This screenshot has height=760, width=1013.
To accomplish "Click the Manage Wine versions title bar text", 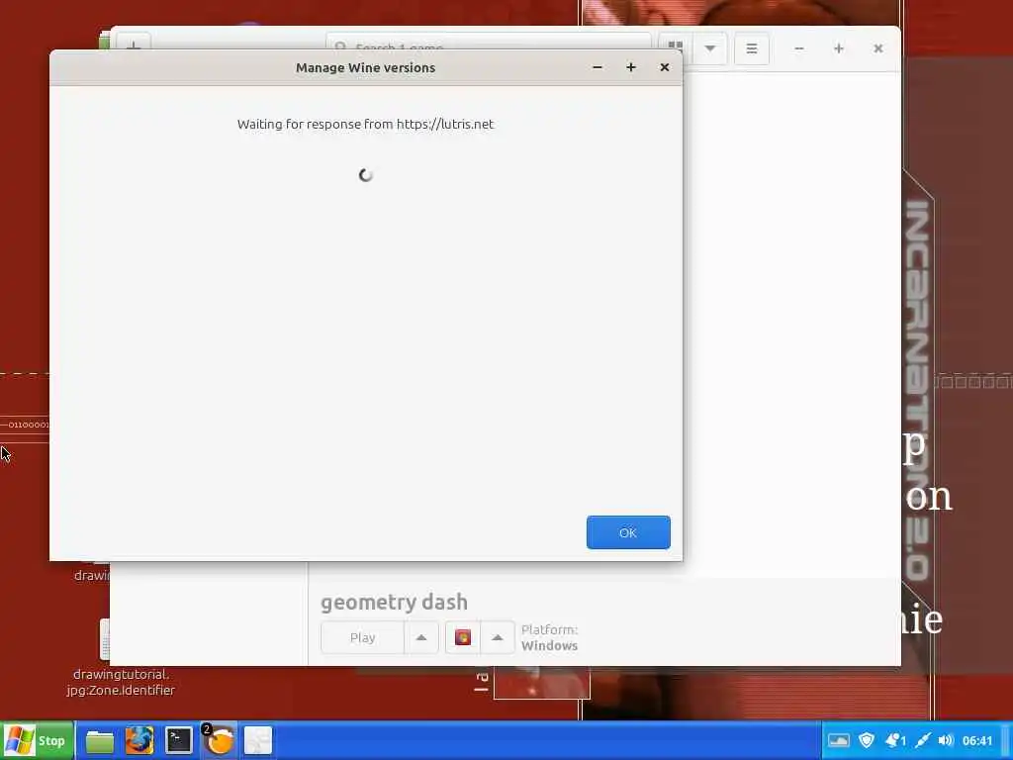I will [365, 68].
